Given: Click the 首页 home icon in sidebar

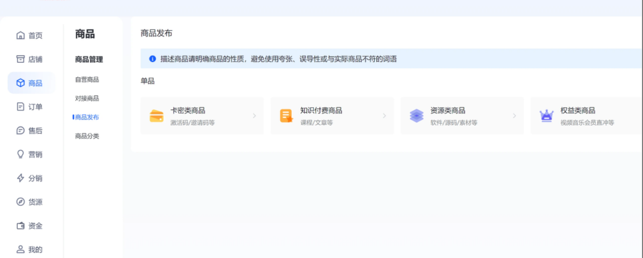Looking at the screenshot, I should [21, 36].
